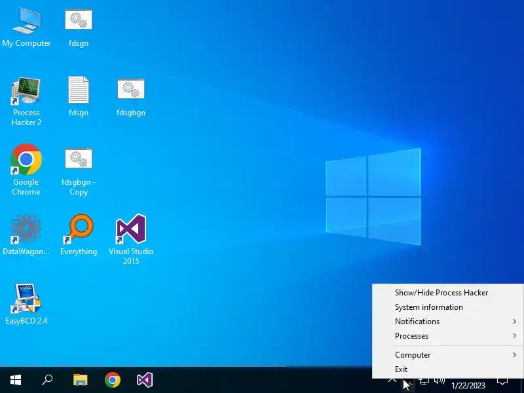Screen dimensions: 524x393
Task: Open taskbar Search magnifier
Action: click(47, 380)
